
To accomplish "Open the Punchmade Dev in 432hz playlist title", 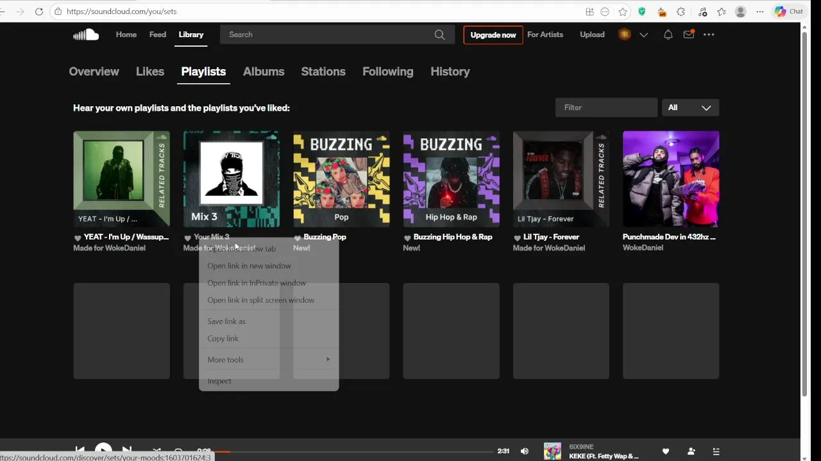I will point(669,237).
